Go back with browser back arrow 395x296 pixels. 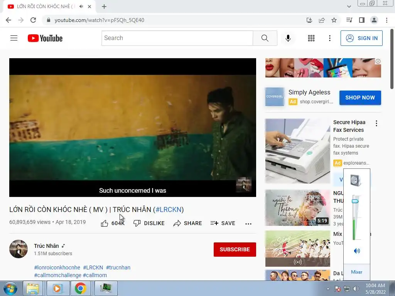point(8,20)
